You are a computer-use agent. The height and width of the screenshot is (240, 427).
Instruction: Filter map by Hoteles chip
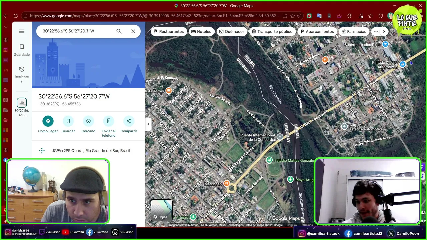pyautogui.click(x=201, y=31)
